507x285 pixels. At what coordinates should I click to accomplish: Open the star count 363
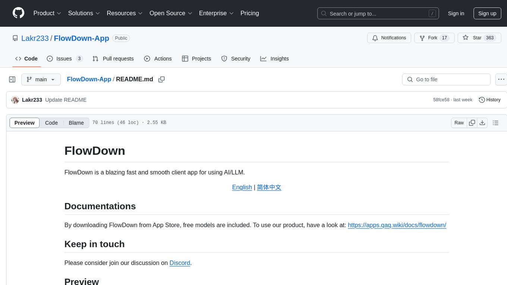(490, 38)
